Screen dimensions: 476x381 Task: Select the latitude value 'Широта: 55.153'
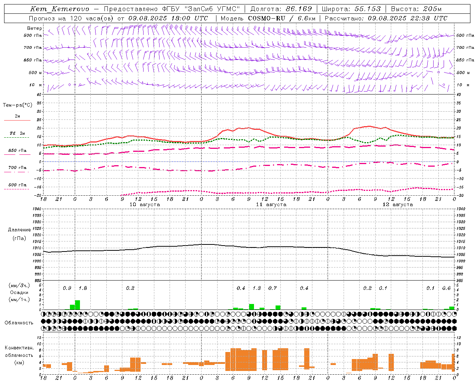point(351,9)
